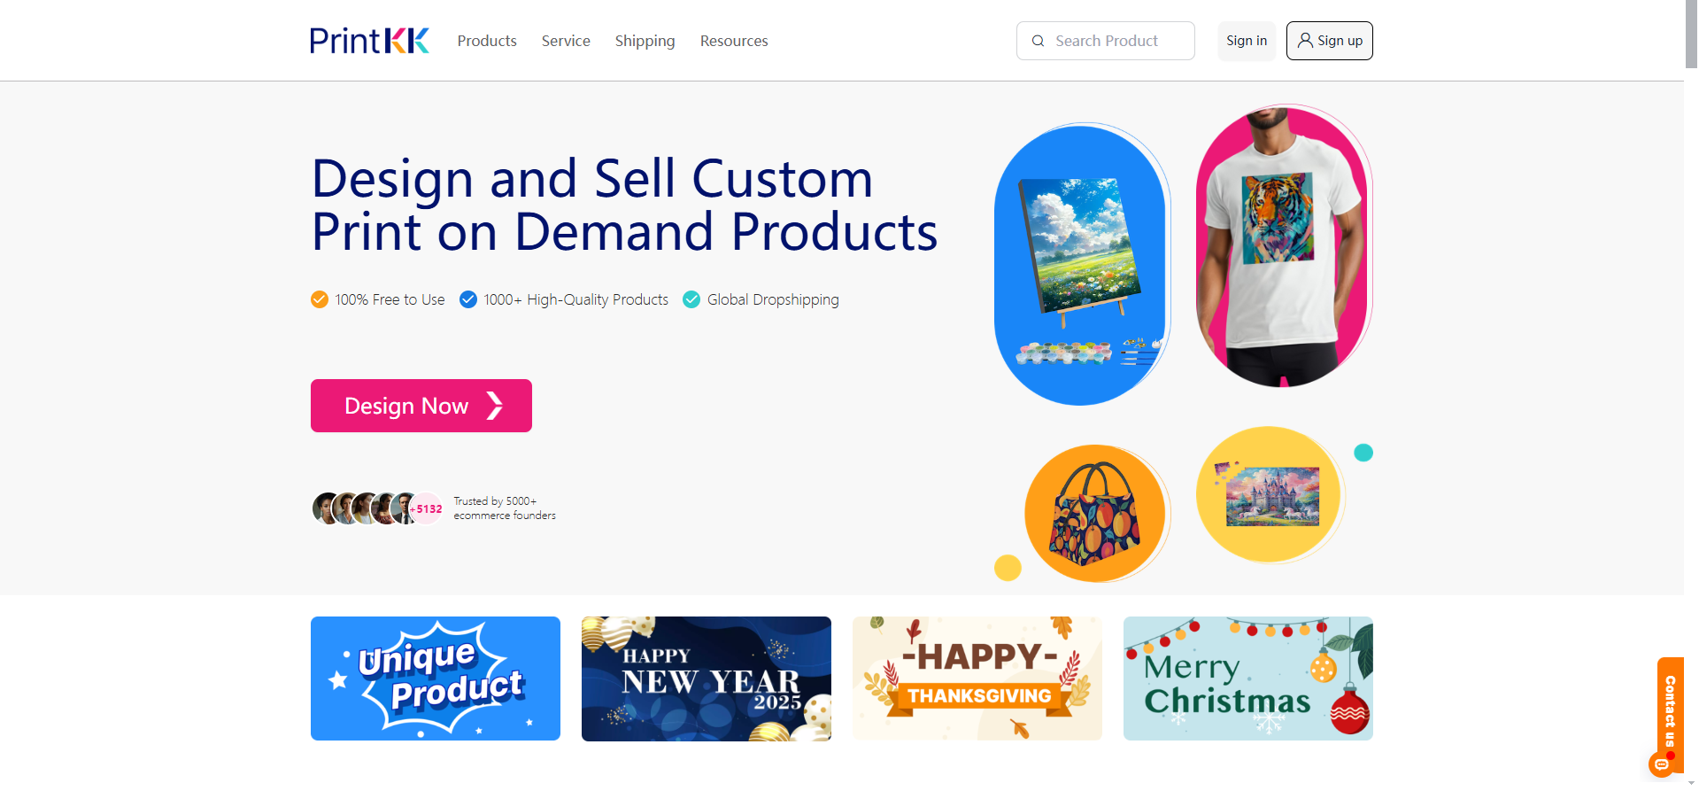The width and height of the screenshot is (1699, 791).
Task: Click the PrintKK logo
Action: tap(369, 41)
